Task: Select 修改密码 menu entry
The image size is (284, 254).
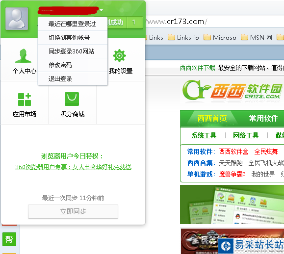Action: point(73,65)
